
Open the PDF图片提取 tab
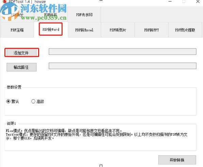coord(185,30)
